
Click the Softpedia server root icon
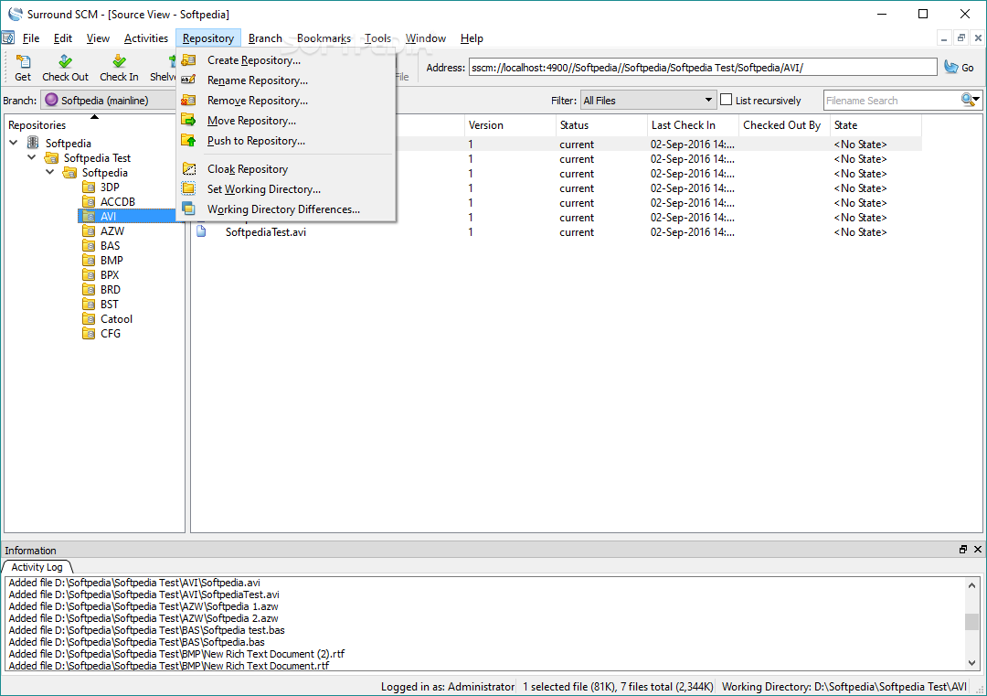pyautogui.click(x=33, y=143)
